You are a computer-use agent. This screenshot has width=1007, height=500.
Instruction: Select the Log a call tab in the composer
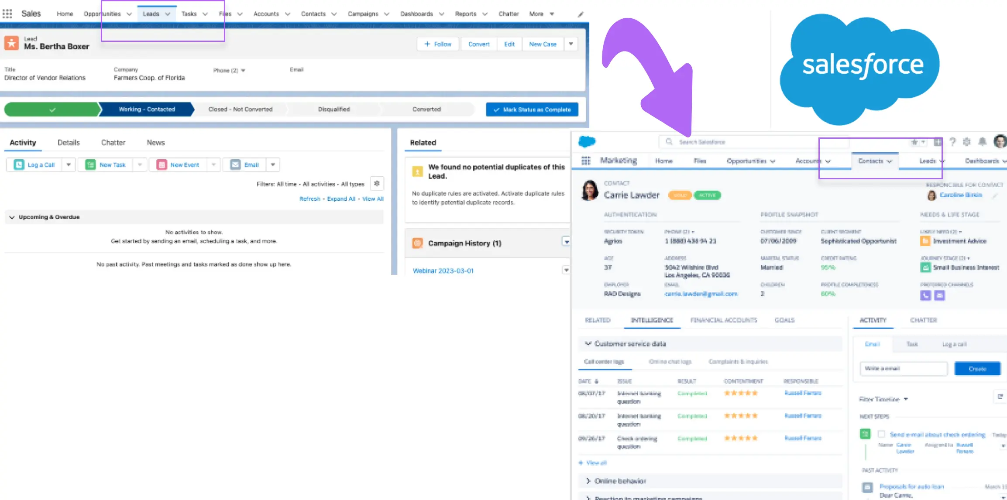[x=954, y=344]
